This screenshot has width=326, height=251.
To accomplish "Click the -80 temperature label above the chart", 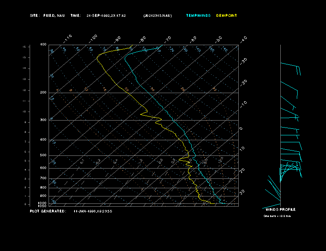I will click(143, 39).
